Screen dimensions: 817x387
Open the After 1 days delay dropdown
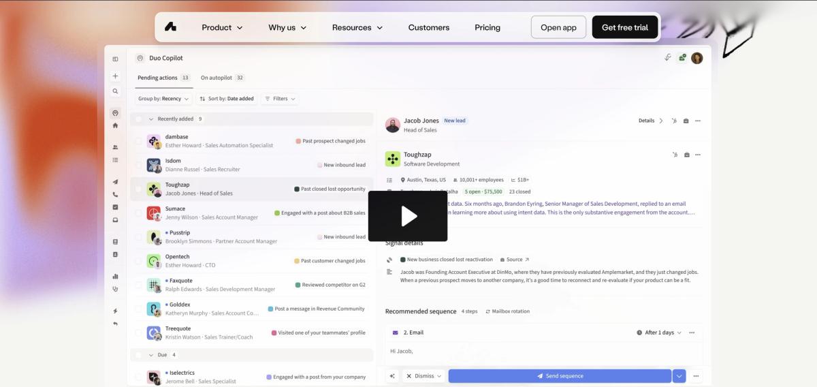point(659,332)
